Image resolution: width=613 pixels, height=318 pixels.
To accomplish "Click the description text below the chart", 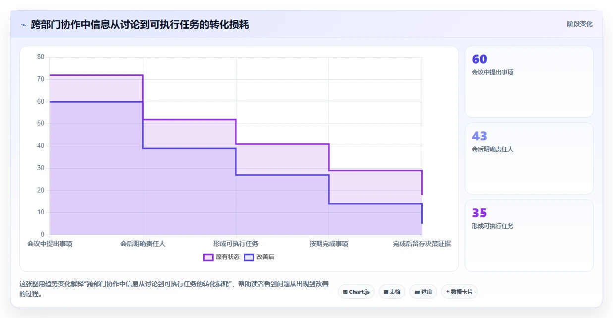I will coord(173,289).
